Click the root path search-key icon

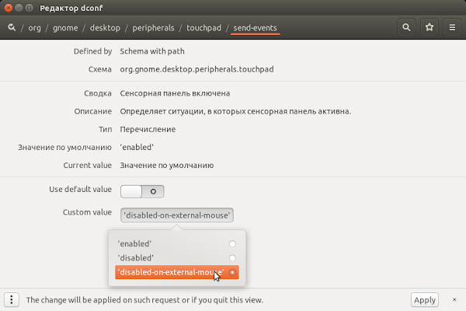coord(12,28)
